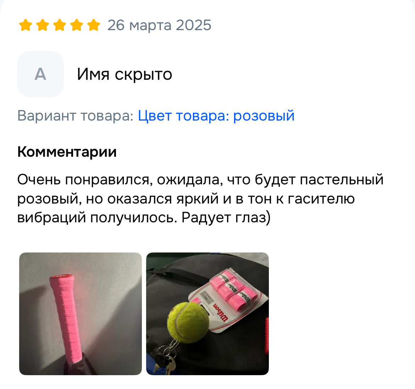Click the tennis ball in second photo
The height and width of the screenshot is (389, 415).
click(x=188, y=323)
